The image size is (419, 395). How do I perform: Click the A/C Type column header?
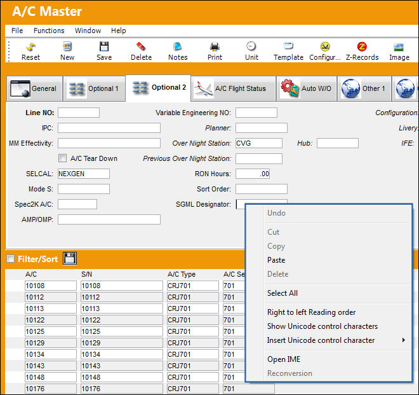click(x=182, y=274)
